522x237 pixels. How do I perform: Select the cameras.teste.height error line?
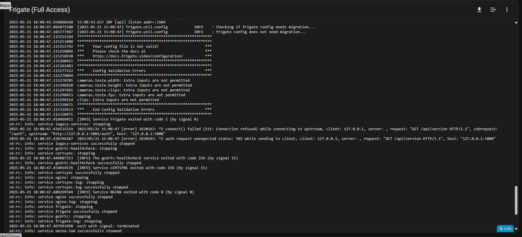100,85
